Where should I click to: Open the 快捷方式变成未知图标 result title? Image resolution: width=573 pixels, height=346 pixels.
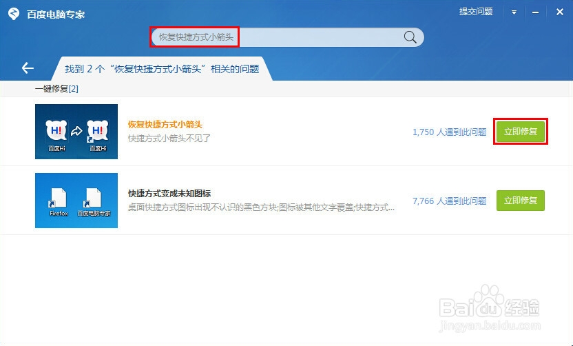pos(169,193)
